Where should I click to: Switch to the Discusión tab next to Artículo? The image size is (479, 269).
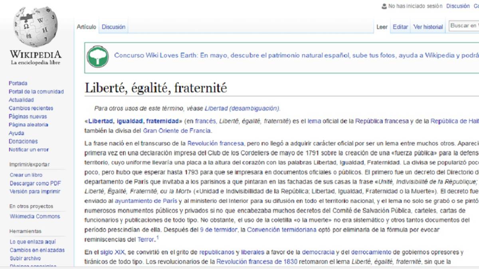click(x=113, y=27)
